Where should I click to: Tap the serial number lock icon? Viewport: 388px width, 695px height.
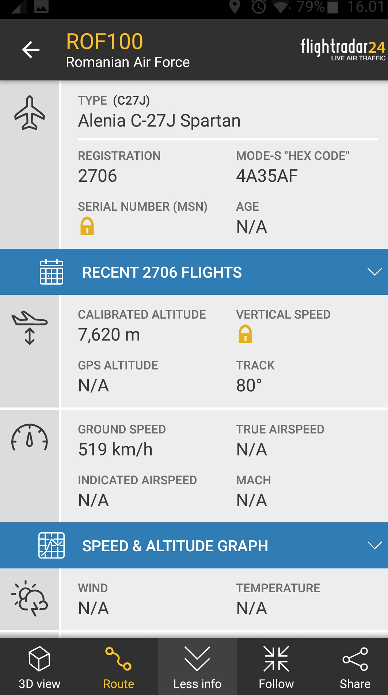point(87,226)
